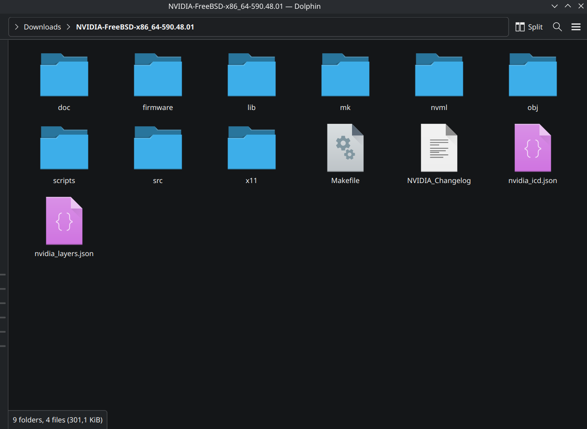Click the 'lib' folder name label
The width and height of the screenshot is (587, 429).
[x=252, y=107]
